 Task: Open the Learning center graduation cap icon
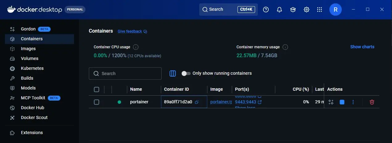(293, 10)
